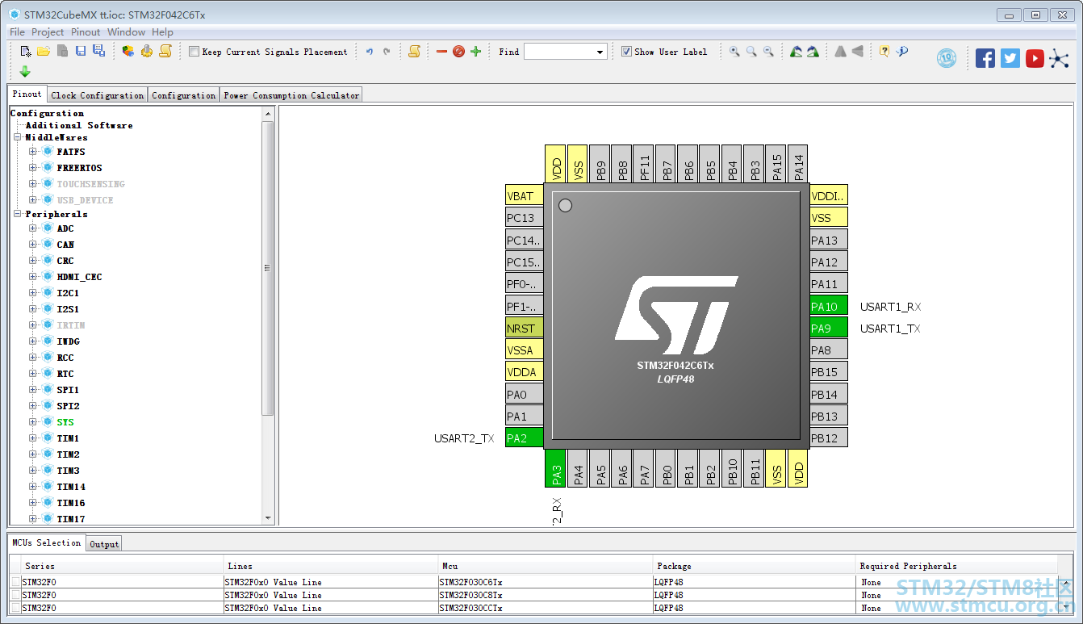Switch to the Output tab
Image resolution: width=1083 pixels, height=624 pixels.
point(104,544)
